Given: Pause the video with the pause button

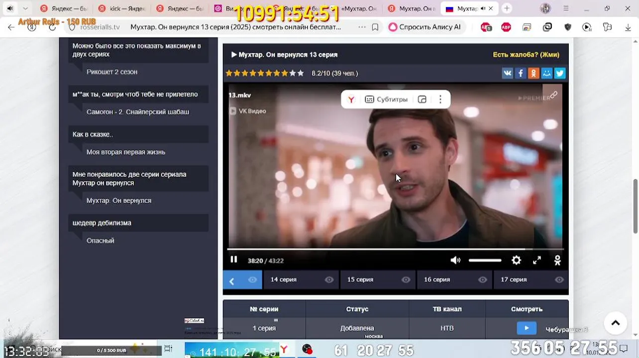Looking at the screenshot, I should point(234,260).
